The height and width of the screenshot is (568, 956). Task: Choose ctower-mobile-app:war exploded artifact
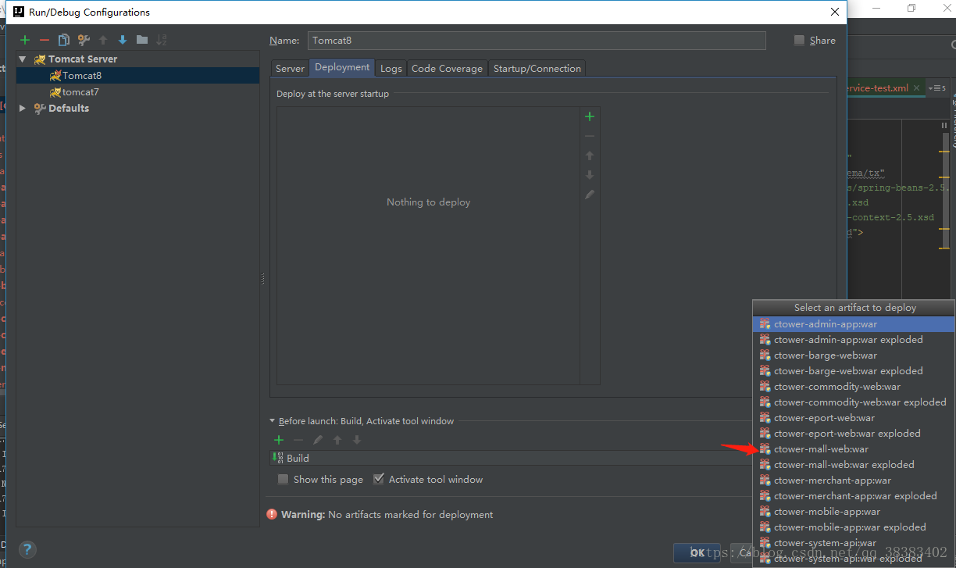pyautogui.click(x=854, y=527)
